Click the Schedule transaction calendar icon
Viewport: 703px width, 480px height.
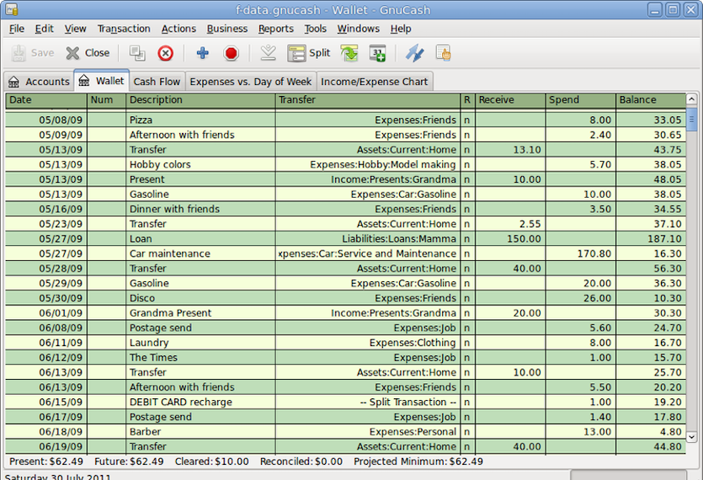(377, 53)
